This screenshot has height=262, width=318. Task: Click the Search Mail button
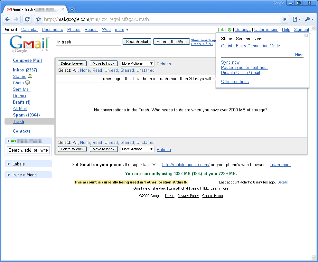[x=137, y=42]
